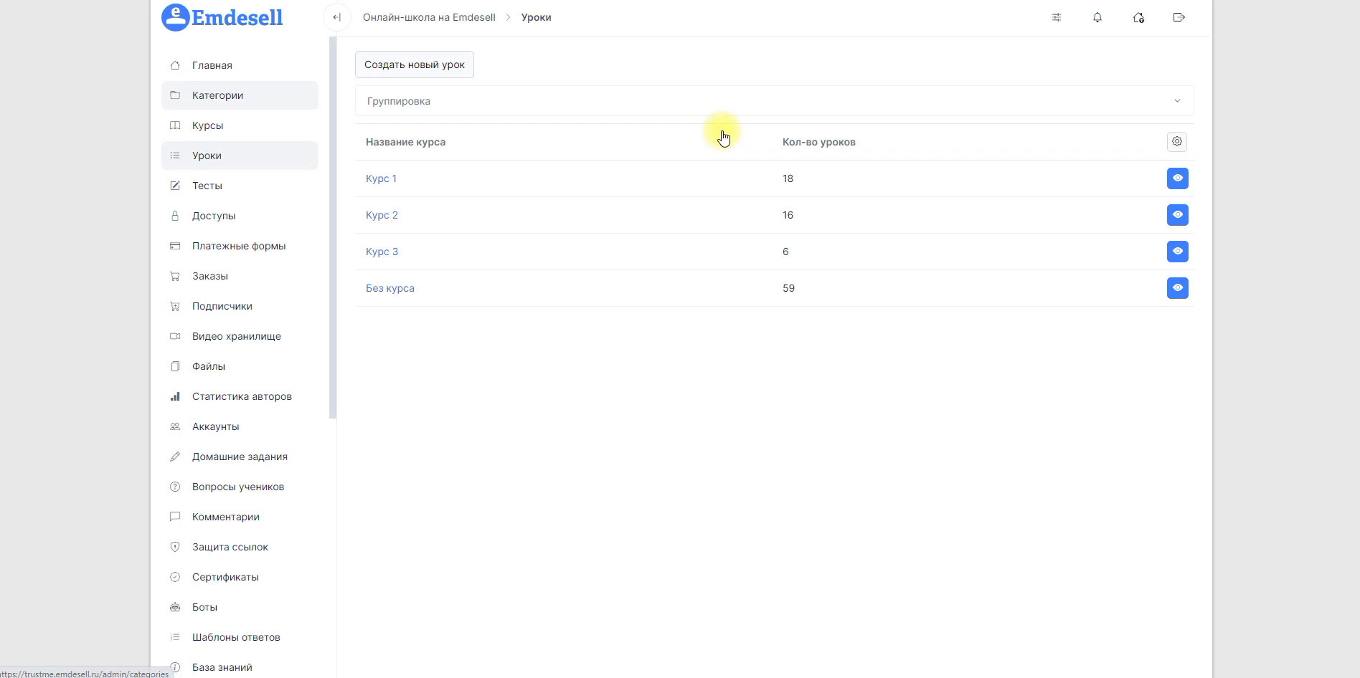Click Онлайн-школа на Emdesell breadcrumb

click(x=429, y=17)
